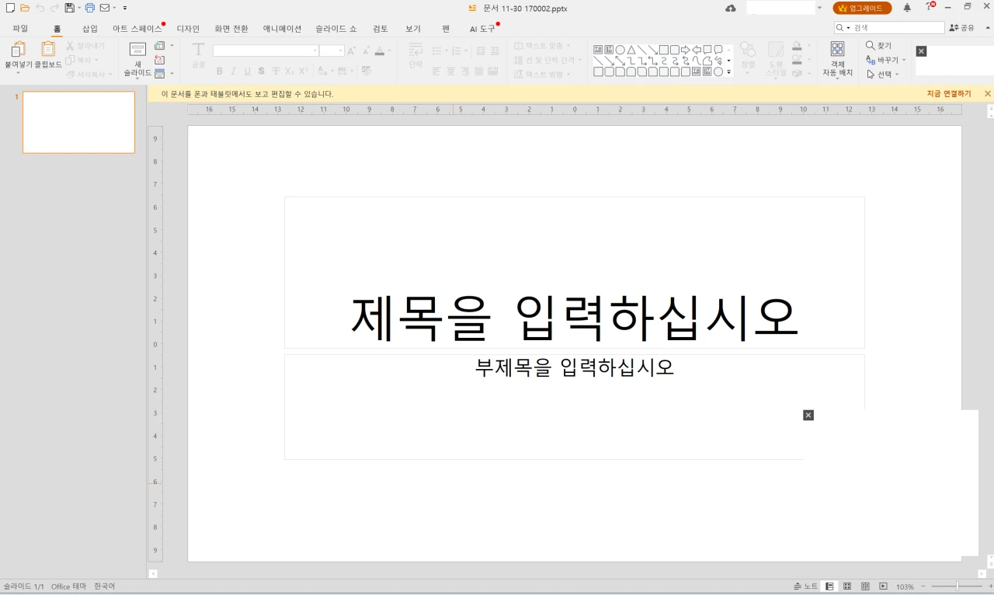994x595 pixels.
Task: Select slide 1 thumbnail in the panel
Action: tap(78, 122)
